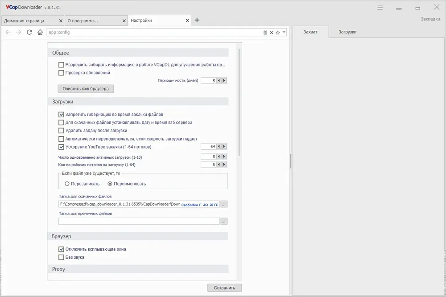Screen dimensions: 446x297
Task: Uncheck Отключить всплывающие окна
Action: 61,249
